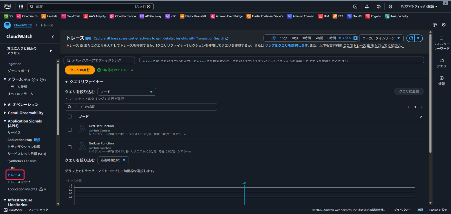This screenshot has width=451, height=214.
Task: Open クエリ folder side panel
Action: coord(441,63)
